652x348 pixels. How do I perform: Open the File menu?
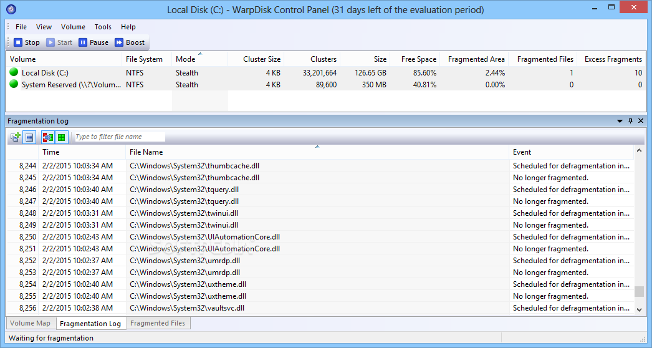(21, 27)
